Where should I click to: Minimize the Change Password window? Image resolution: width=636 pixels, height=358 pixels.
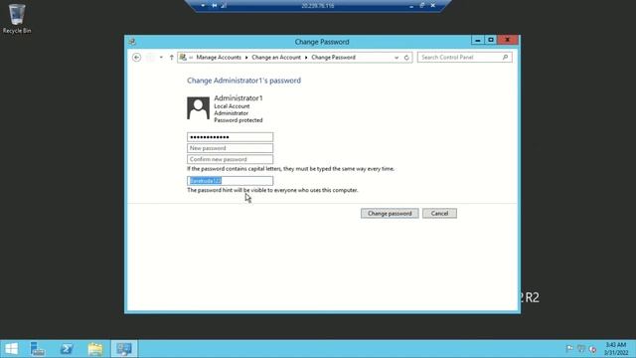pyautogui.click(x=477, y=40)
